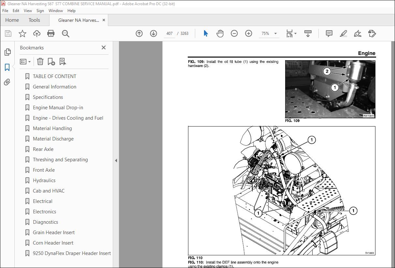This screenshot has height=268, width=395.
Task: Share this PDF with others
Action: 37,33
